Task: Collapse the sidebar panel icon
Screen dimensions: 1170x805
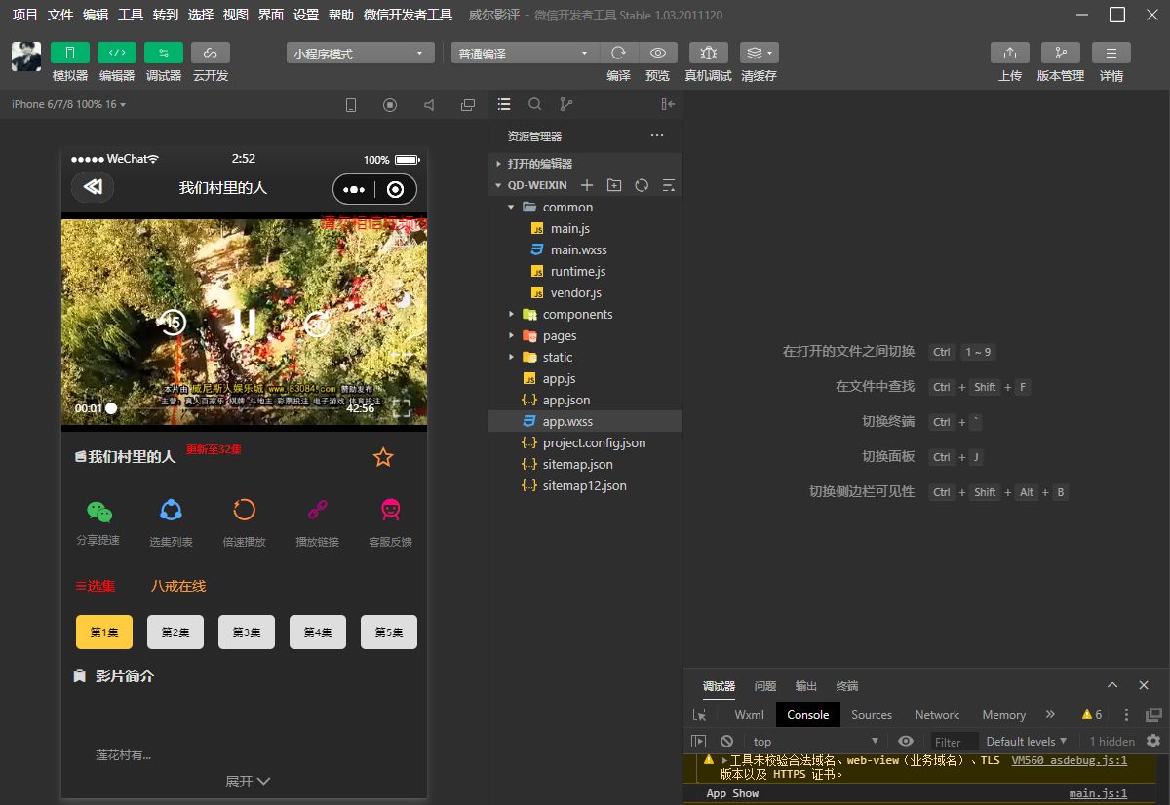Action: tap(668, 104)
